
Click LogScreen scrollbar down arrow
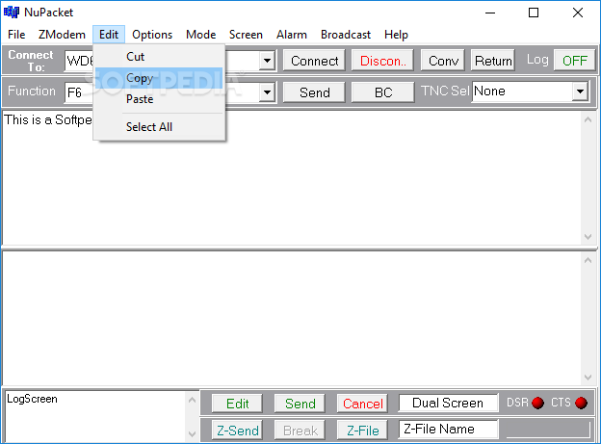click(x=192, y=434)
